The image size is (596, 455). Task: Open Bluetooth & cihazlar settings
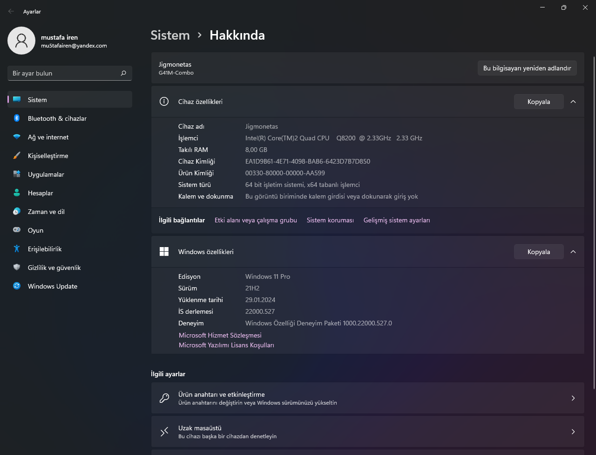point(57,118)
